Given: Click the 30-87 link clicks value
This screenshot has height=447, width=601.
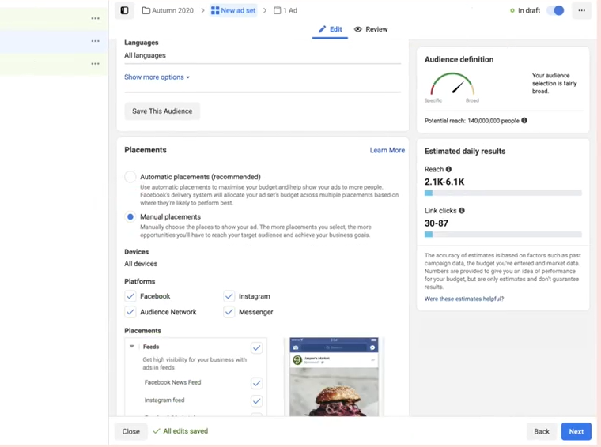Looking at the screenshot, I should tap(437, 223).
